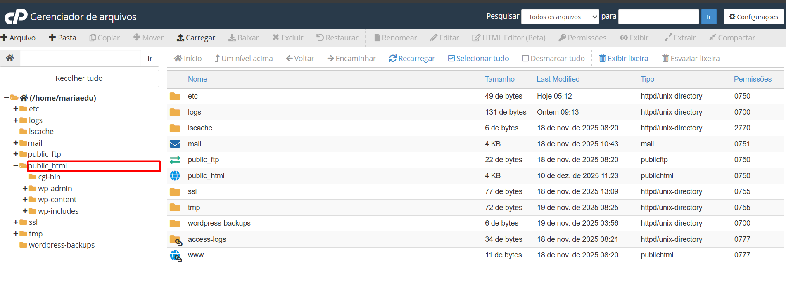Collapse the public_html tree folder

point(16,165)
